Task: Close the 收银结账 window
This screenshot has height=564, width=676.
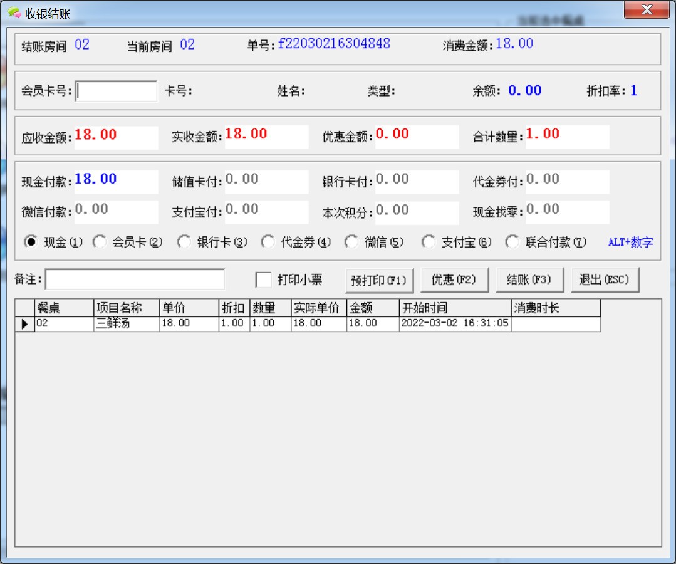Action: [647, 9]
